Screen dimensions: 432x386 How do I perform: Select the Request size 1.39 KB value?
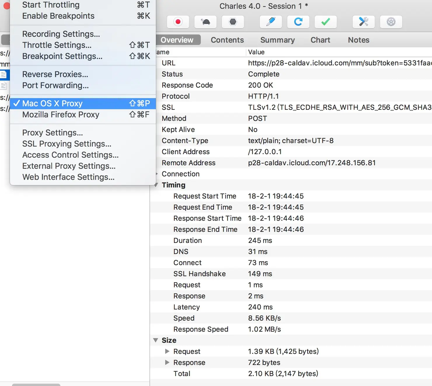(283, 352)
